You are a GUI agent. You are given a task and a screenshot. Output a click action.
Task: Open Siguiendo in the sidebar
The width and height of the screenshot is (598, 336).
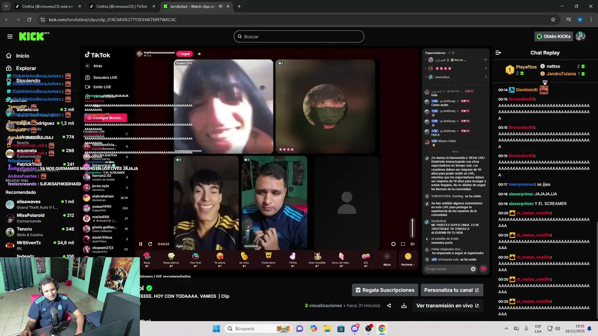(x=22, y=81)
